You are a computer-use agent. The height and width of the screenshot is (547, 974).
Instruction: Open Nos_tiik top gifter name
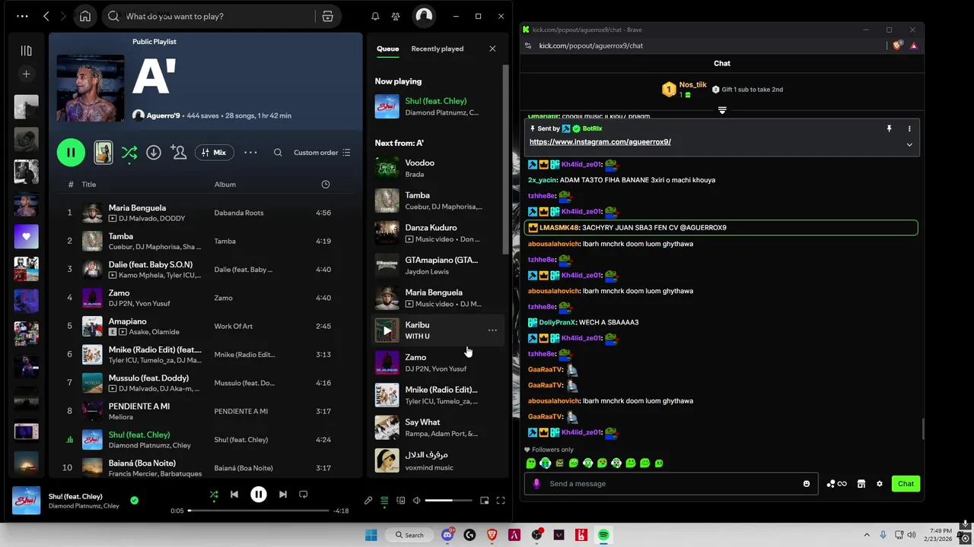tap(693, 85)
